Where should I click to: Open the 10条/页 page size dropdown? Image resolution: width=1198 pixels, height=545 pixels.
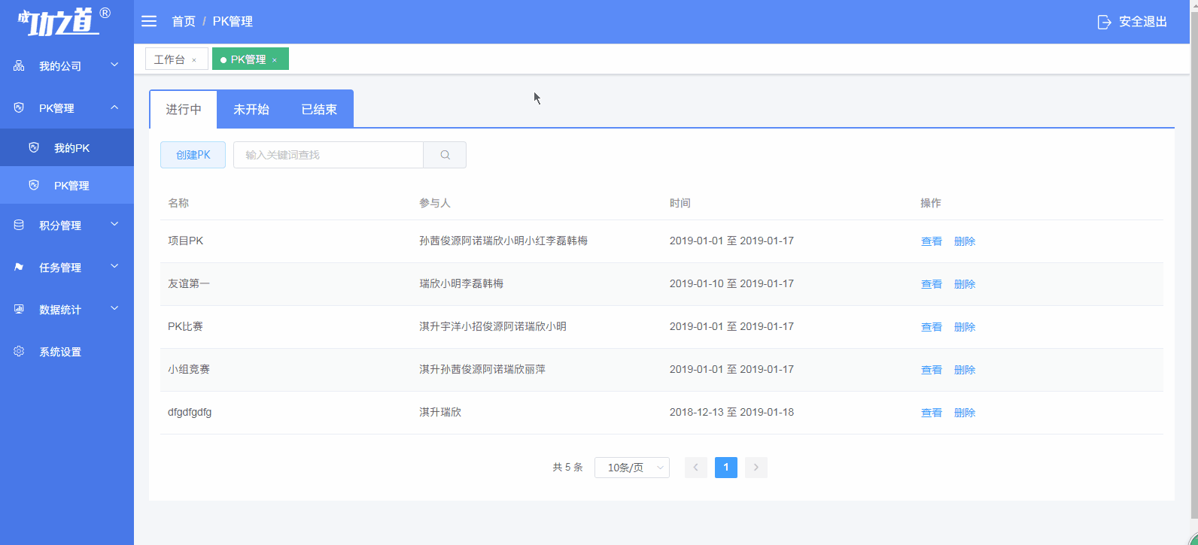tap(632, 468)
